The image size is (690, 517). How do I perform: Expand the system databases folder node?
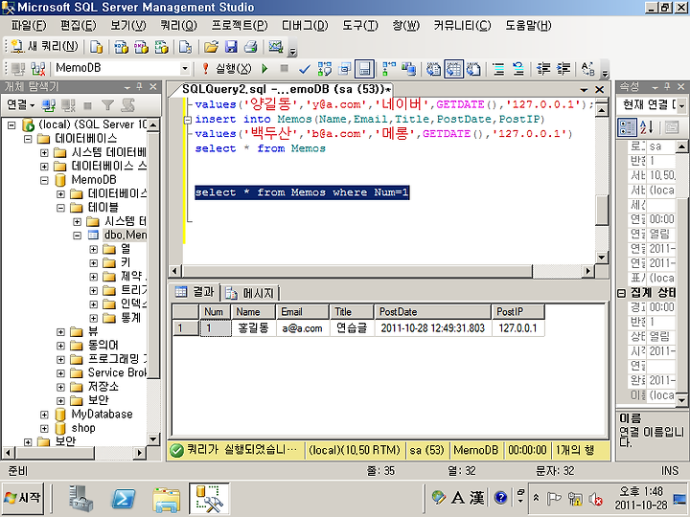tap(44, 153)
